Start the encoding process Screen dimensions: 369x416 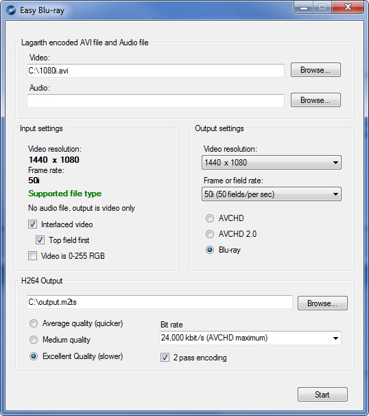tap(322, 395)
